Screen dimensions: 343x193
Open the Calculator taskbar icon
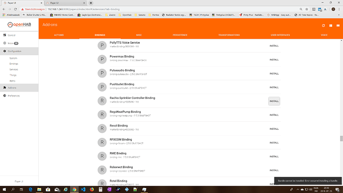click(100, 190)
